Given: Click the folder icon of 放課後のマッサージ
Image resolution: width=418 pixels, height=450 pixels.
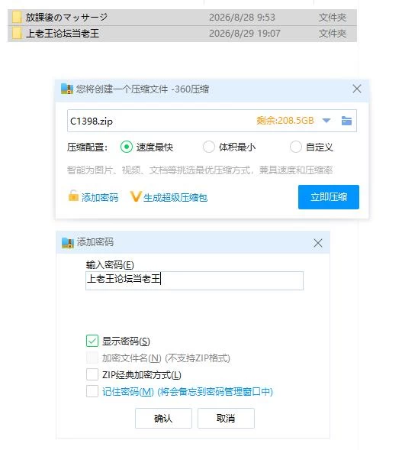Looking at the screenshot, I should coord(17,18).
